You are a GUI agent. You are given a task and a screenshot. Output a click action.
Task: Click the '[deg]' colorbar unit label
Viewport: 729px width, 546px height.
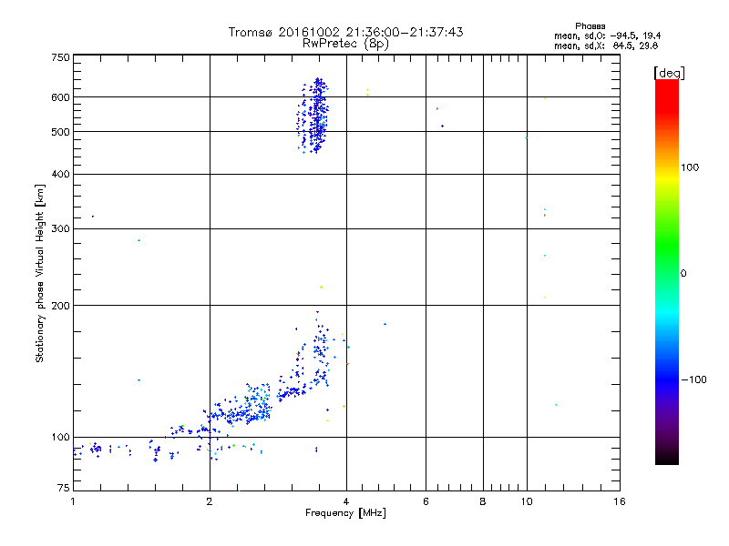pos(669,74)
